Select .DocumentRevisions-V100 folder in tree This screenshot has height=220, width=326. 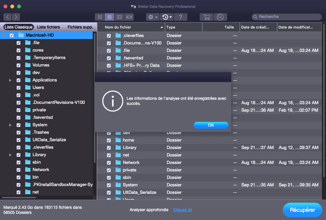click(x=59, y=102)
